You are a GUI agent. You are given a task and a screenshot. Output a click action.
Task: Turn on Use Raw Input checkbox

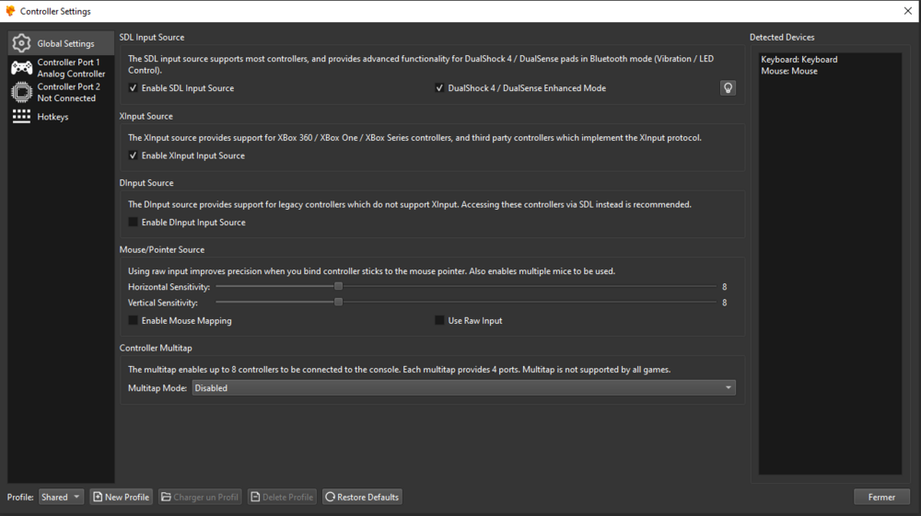point(440,321)
